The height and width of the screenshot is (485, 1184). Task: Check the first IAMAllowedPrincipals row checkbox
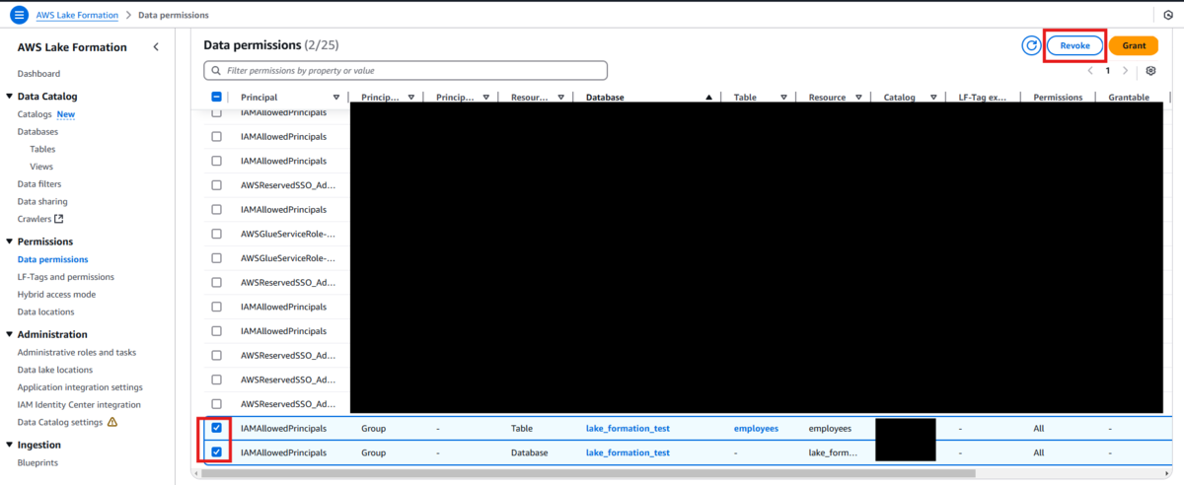click(x=217, y=112)
